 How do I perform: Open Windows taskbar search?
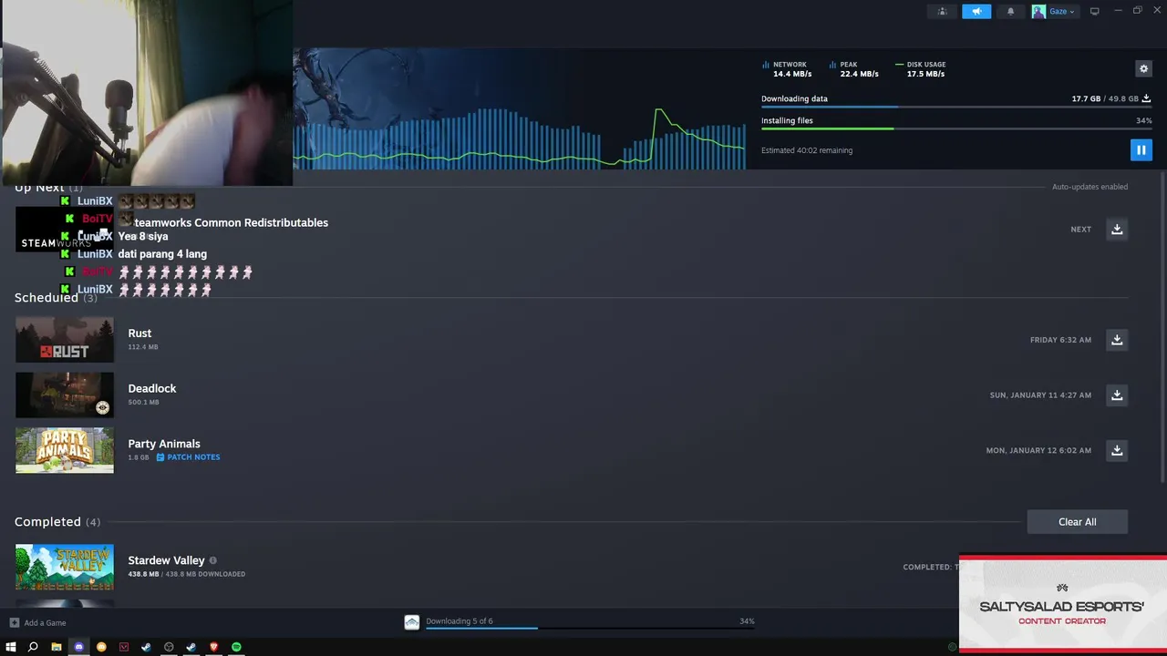33,647
